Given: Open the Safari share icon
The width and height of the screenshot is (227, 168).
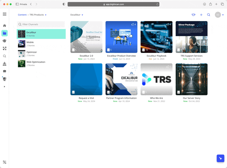Looking at the screenshot, I should [x=211, y=4].
